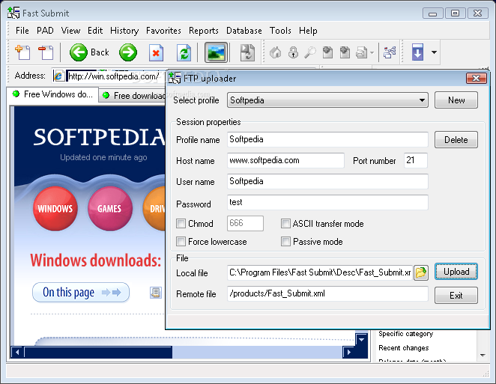Open the Reports menu
496x384 pixels.
(204, 31)
